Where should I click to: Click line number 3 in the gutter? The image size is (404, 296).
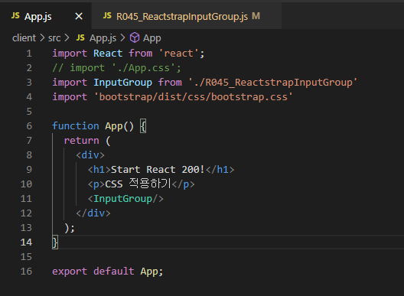tap(29, 83)
